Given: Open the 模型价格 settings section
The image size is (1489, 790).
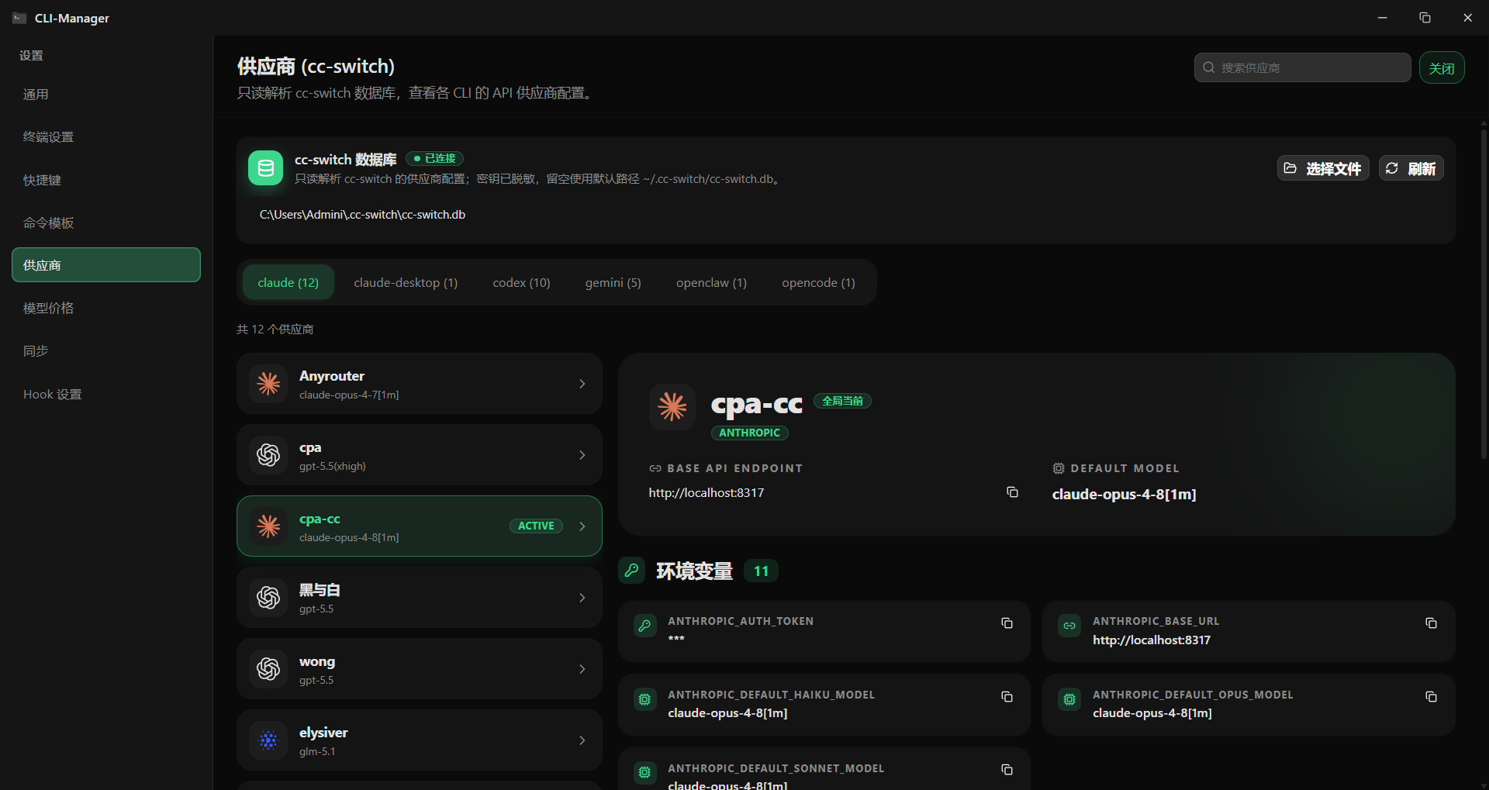Looking at the screenshot, I should pyautogui.click(x=106, y=308).
